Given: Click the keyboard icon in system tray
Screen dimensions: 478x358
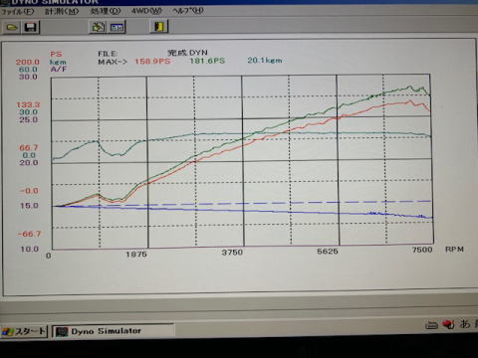Looking at the screenshot, I should pyautogui.click(x=431, y=324).
